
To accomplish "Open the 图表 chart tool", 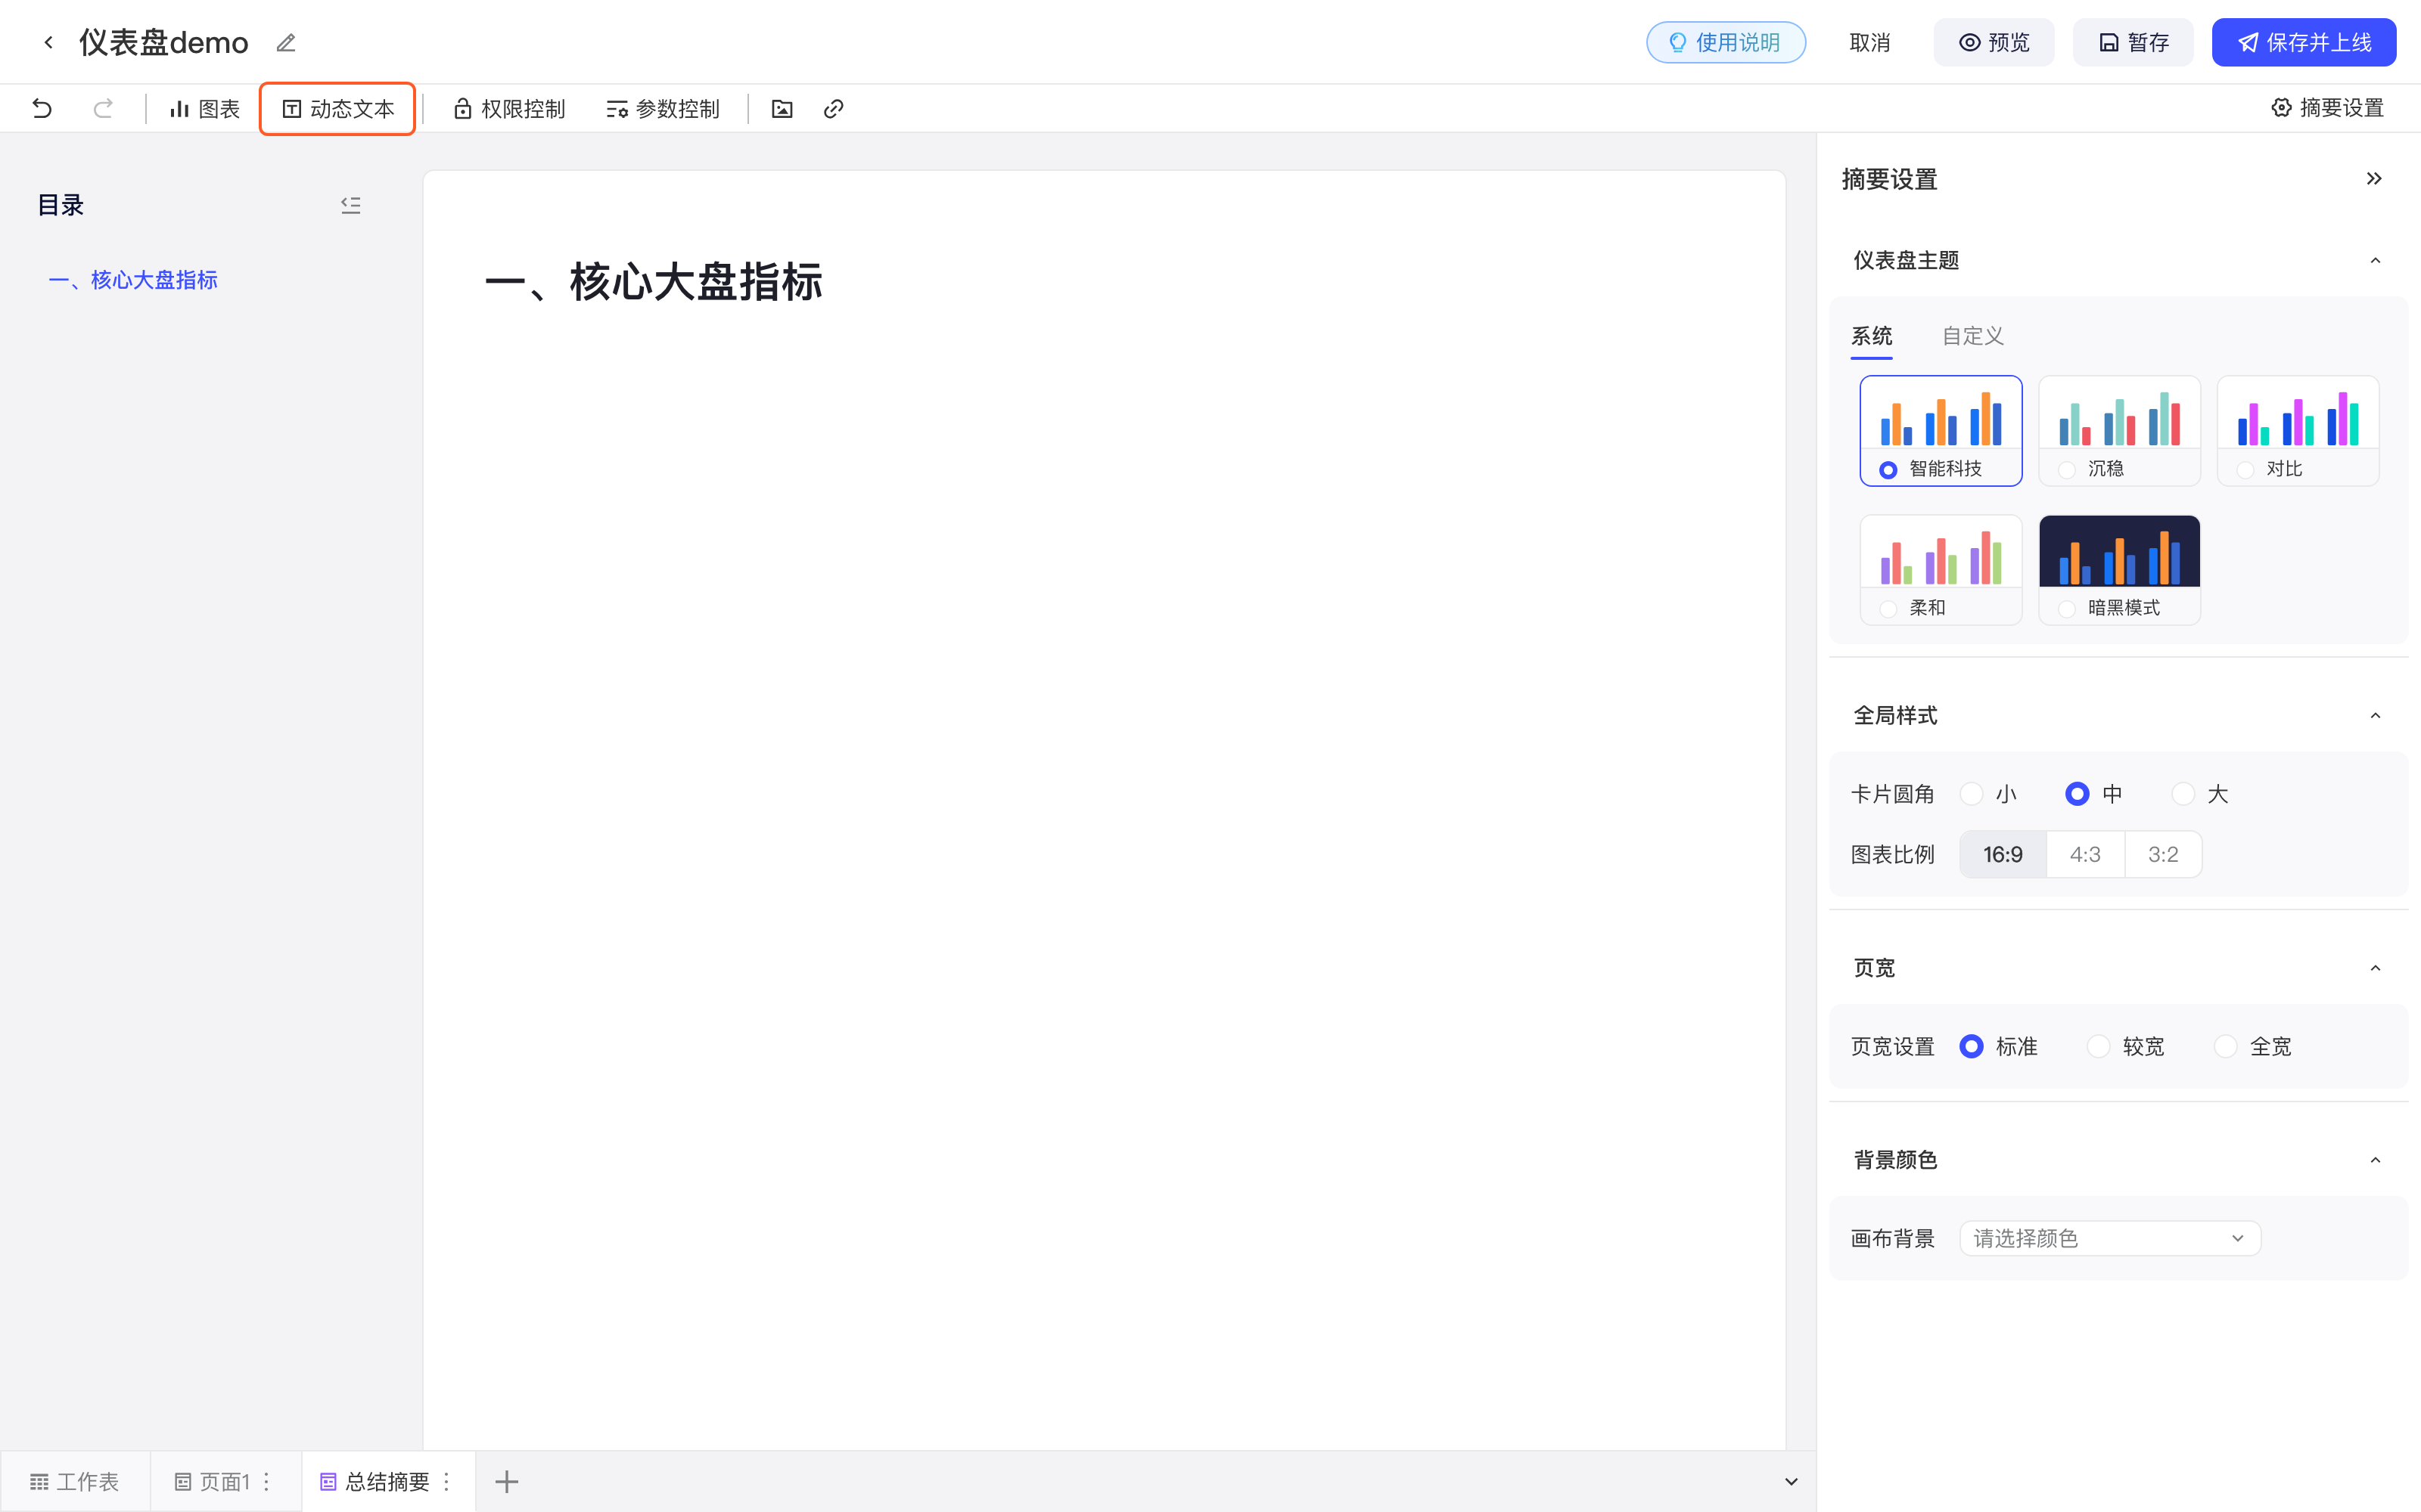I will pyautogui.click(x=204, y=108).
